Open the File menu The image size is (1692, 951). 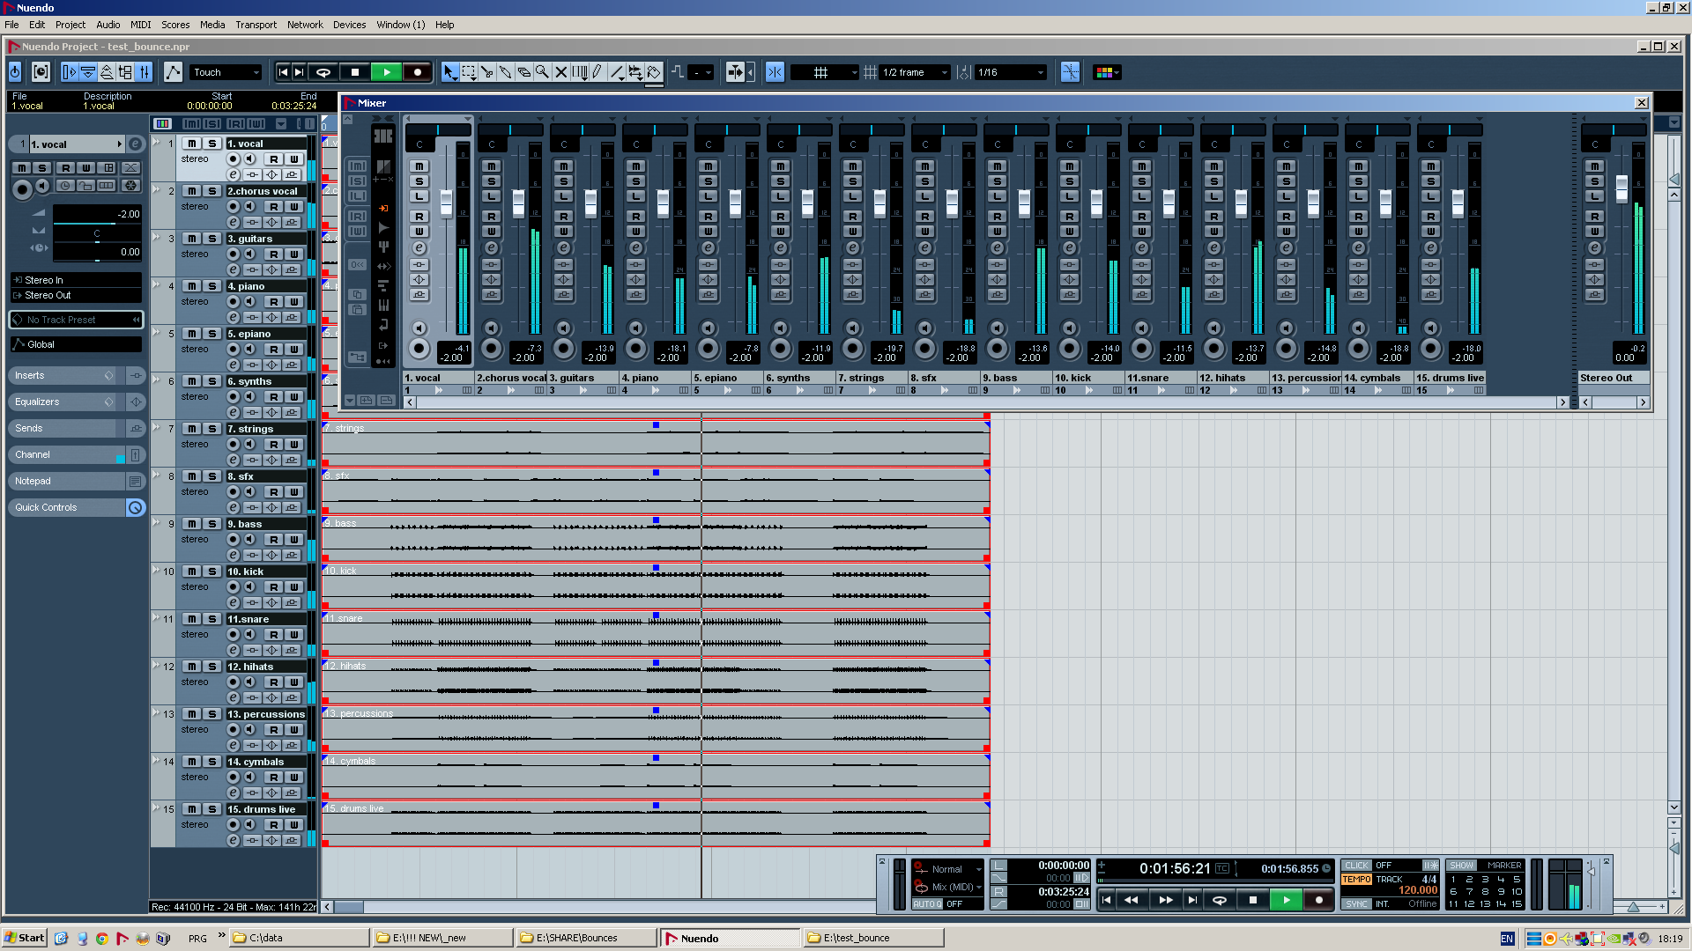pyautogui.click(x=11, y=25)
